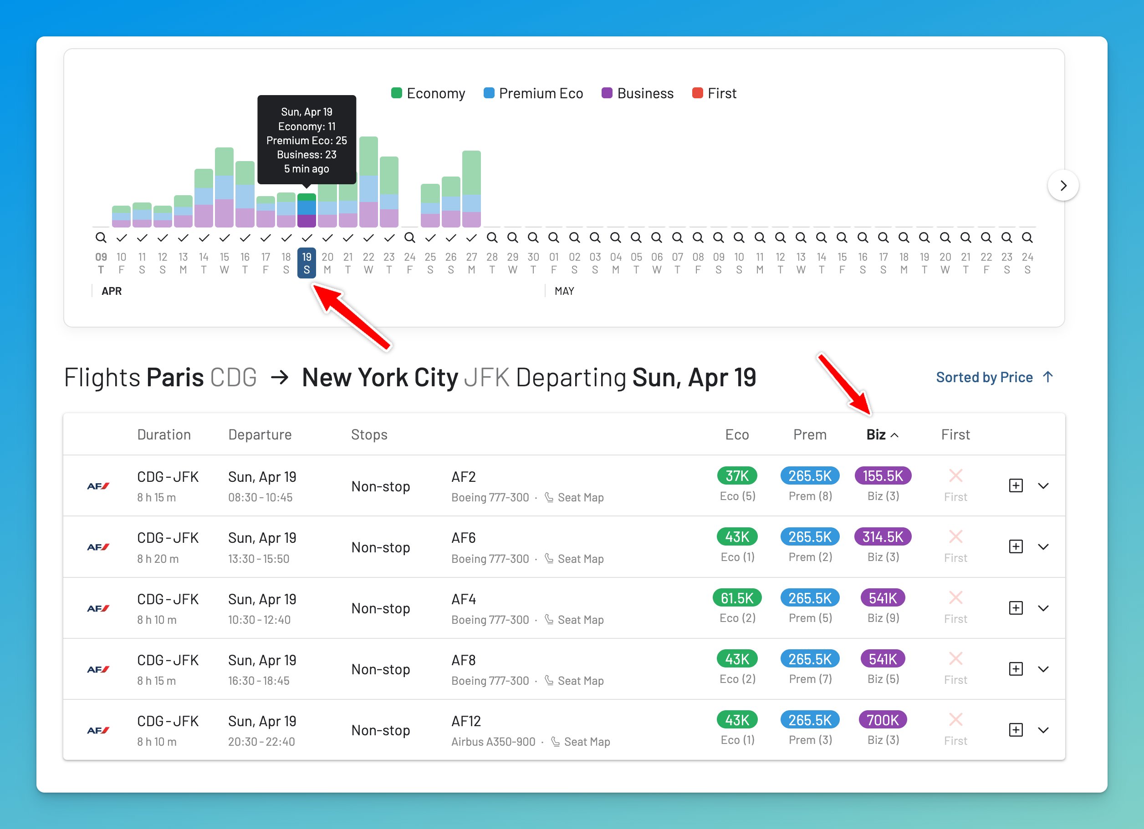
Task: Click the search magnifier icon under April 24
Action: coord(409,237)
